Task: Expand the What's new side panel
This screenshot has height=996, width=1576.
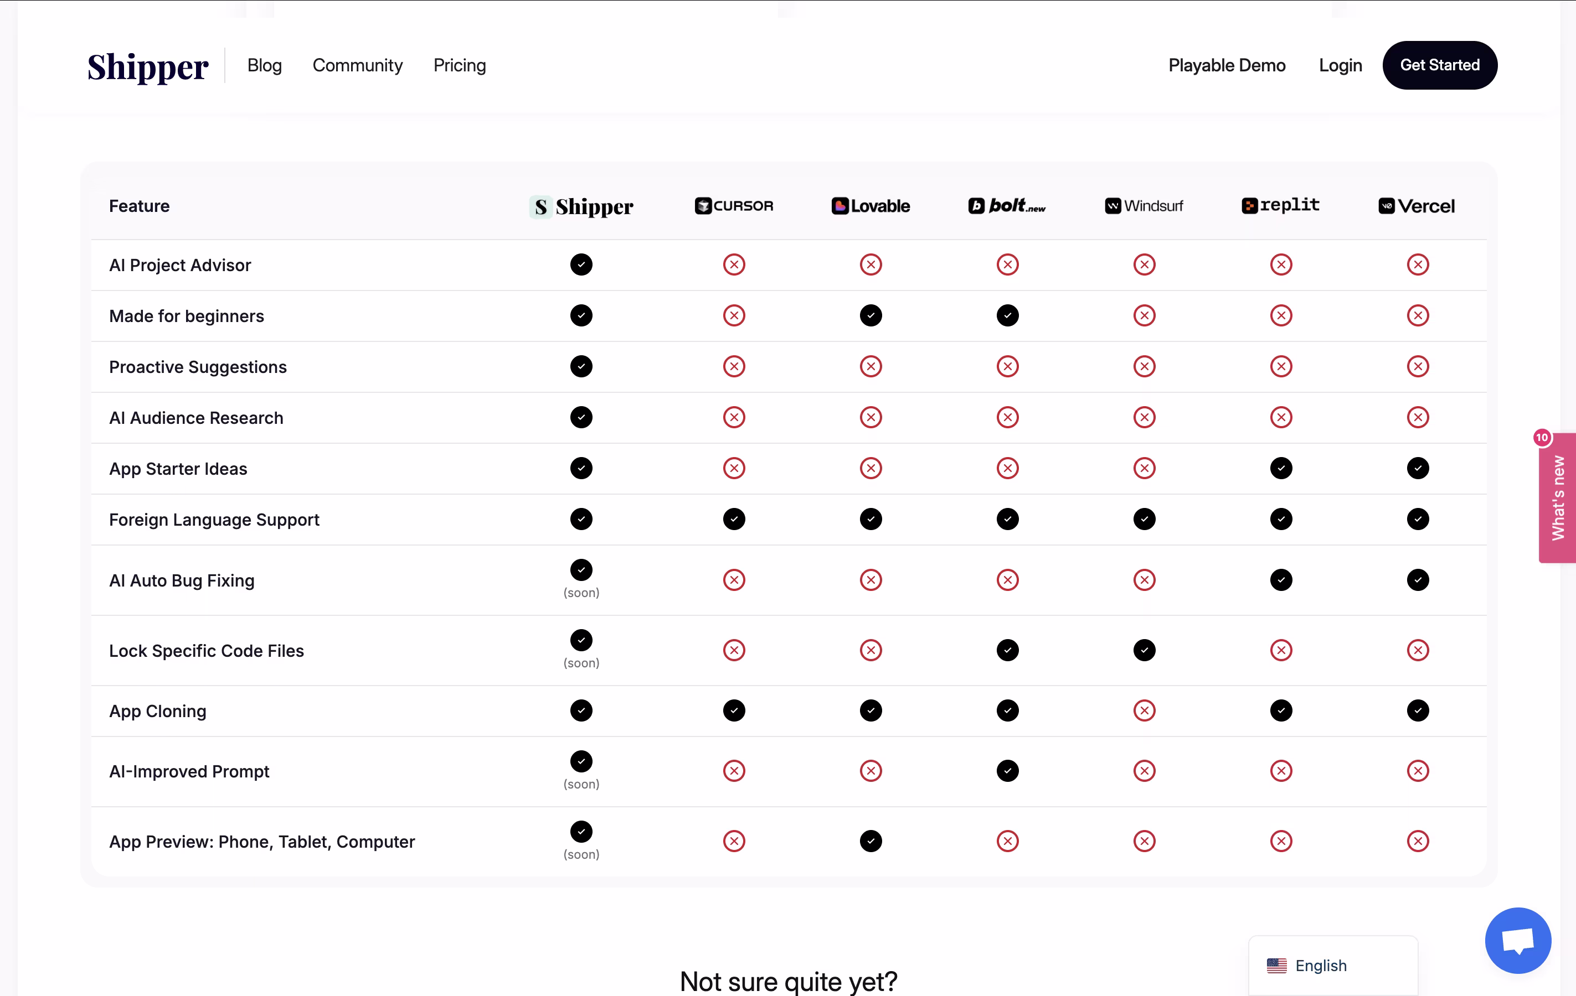Action: point(1557,497)
